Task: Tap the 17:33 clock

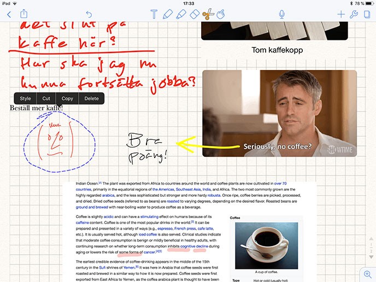Action: pyautogui.click(x=189, y=3)
